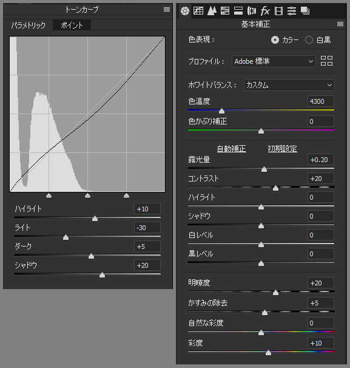Open the Split Toning panel icon
This screenshot has width=350, height=368.
(238, 11)
